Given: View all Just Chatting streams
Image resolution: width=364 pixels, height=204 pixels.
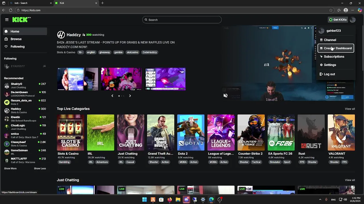Looking at the screenshot, I should (350, 180).
